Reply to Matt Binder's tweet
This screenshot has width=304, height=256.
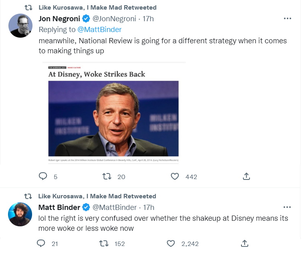click(41, 243)
